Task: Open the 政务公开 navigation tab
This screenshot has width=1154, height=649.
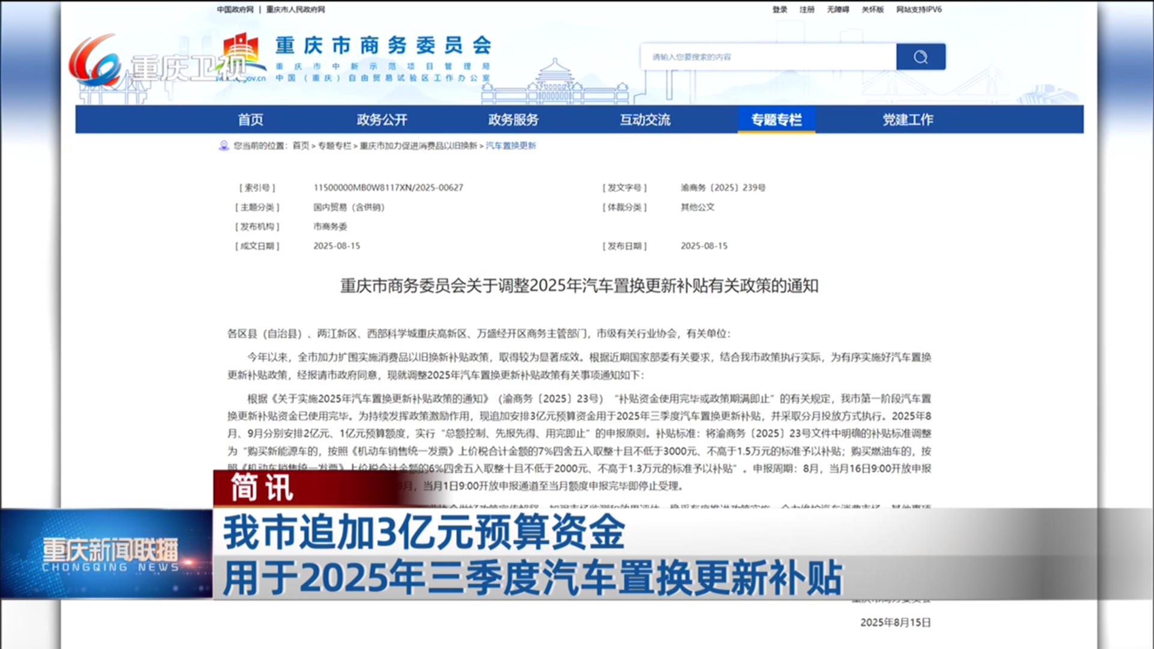Action: click(x=382, y=120)
